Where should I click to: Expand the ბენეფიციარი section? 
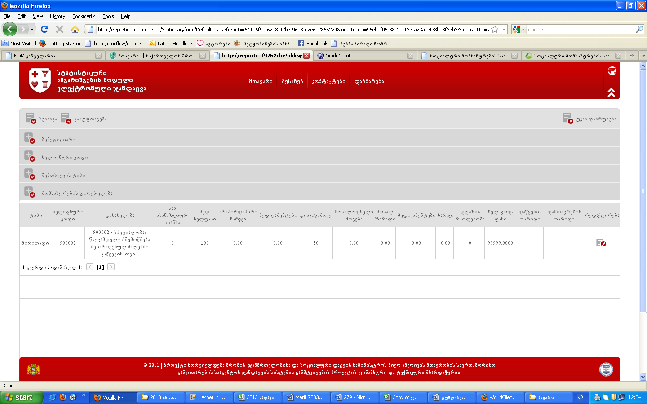(30, 138)
